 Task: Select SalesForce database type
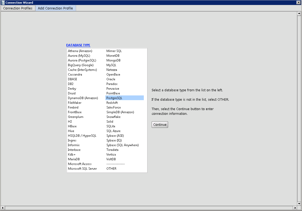(x=114, y=107)
